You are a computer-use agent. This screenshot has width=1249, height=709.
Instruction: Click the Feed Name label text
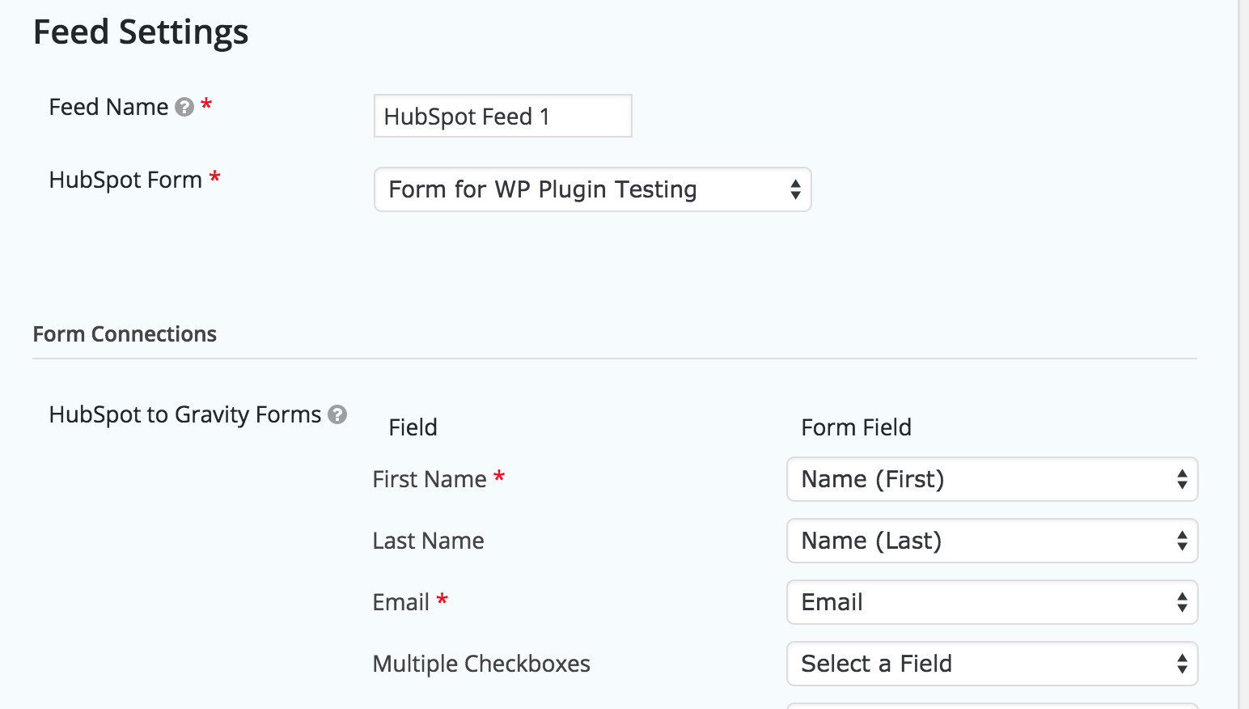point(108,107)
